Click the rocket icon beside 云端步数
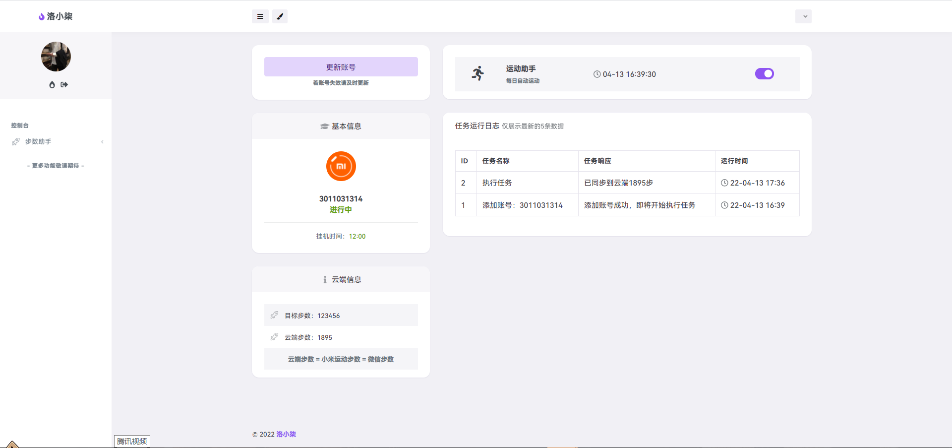 pos(274,337)
